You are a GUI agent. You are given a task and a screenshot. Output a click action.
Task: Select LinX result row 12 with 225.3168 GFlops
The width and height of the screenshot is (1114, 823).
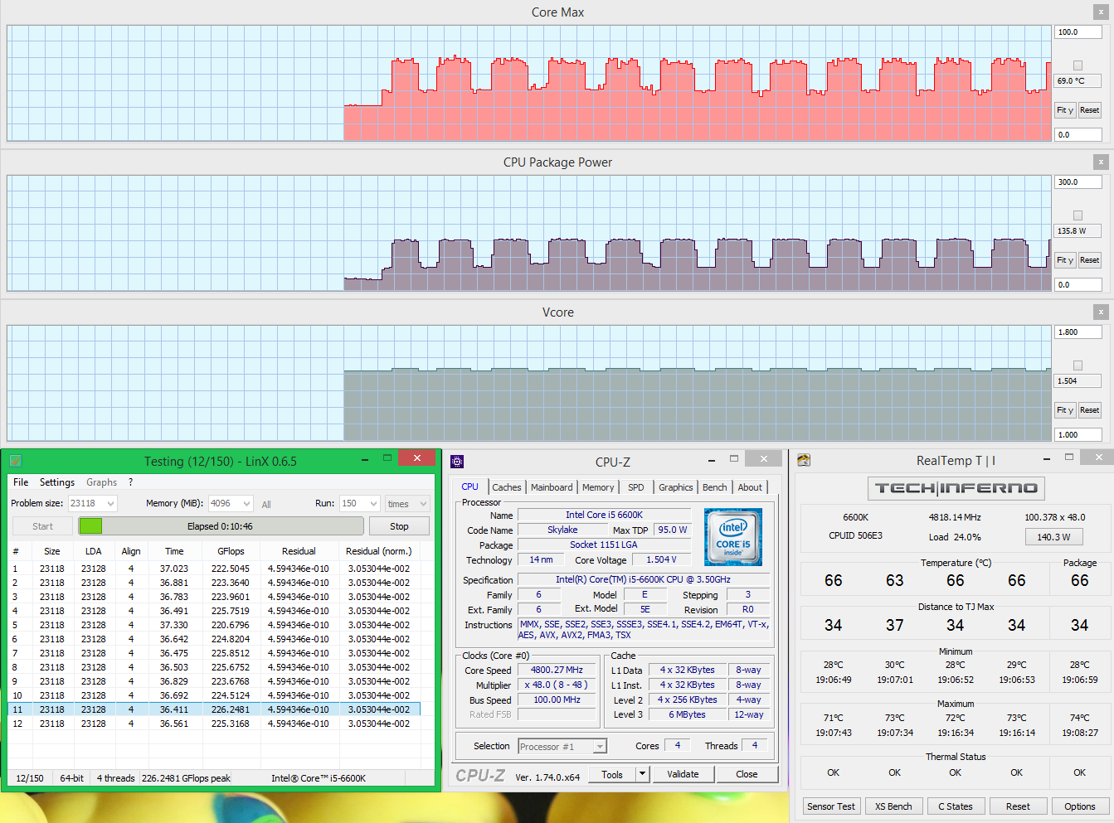pos(215,724)
